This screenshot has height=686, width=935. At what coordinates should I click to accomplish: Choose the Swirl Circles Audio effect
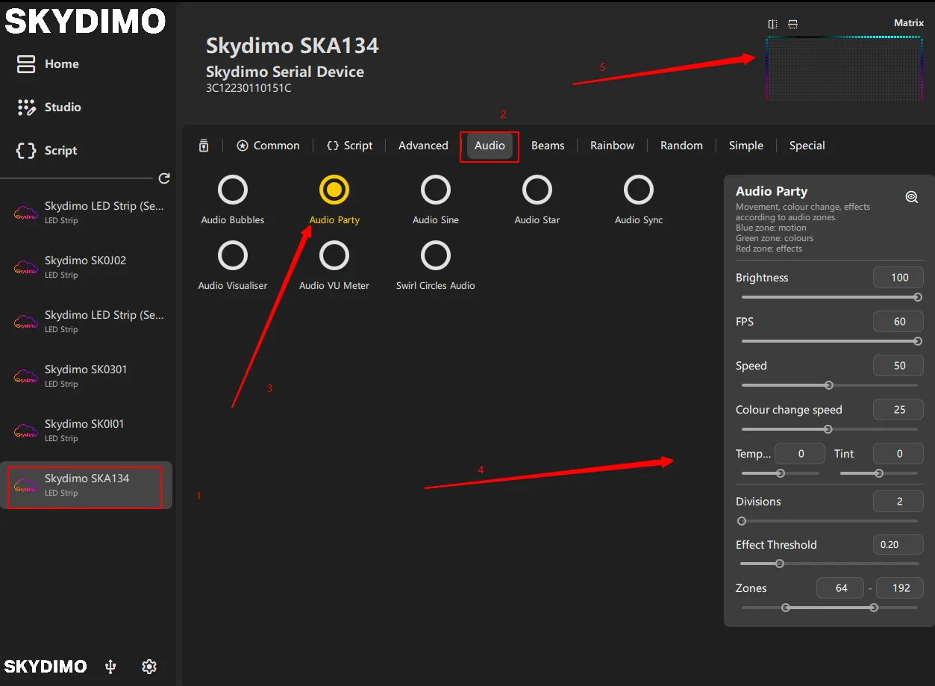pos(436,256)
